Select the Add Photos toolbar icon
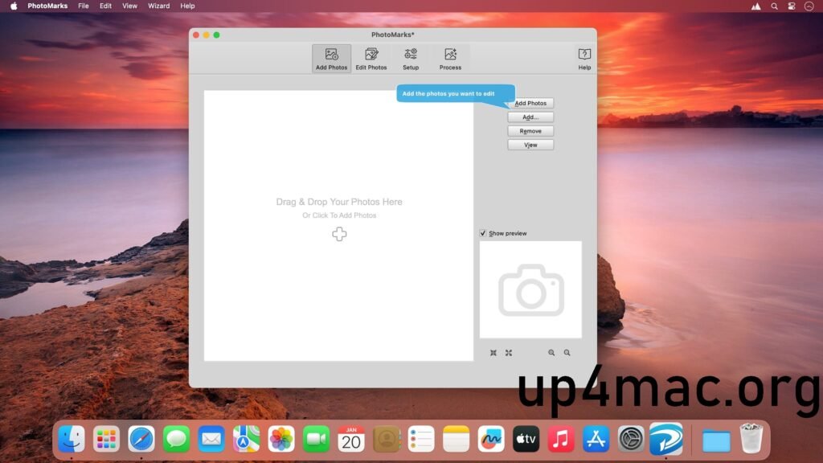Image resolution: width=823 pixels, height=463 pixels. pyautogui.click(x=331, y=58)
